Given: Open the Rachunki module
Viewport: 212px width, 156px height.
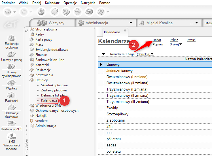Looking at the screenshot, I should click(x=12, y=97).
